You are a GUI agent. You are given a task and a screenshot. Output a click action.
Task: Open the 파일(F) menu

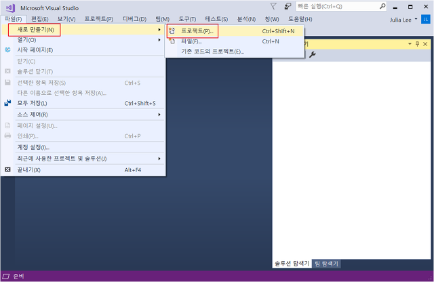(14, 19)
